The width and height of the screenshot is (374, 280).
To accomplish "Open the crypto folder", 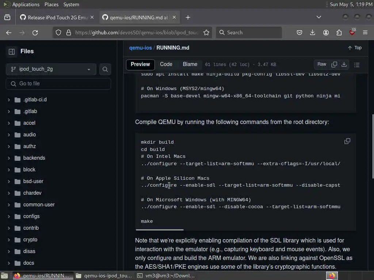I will point(30,240).
